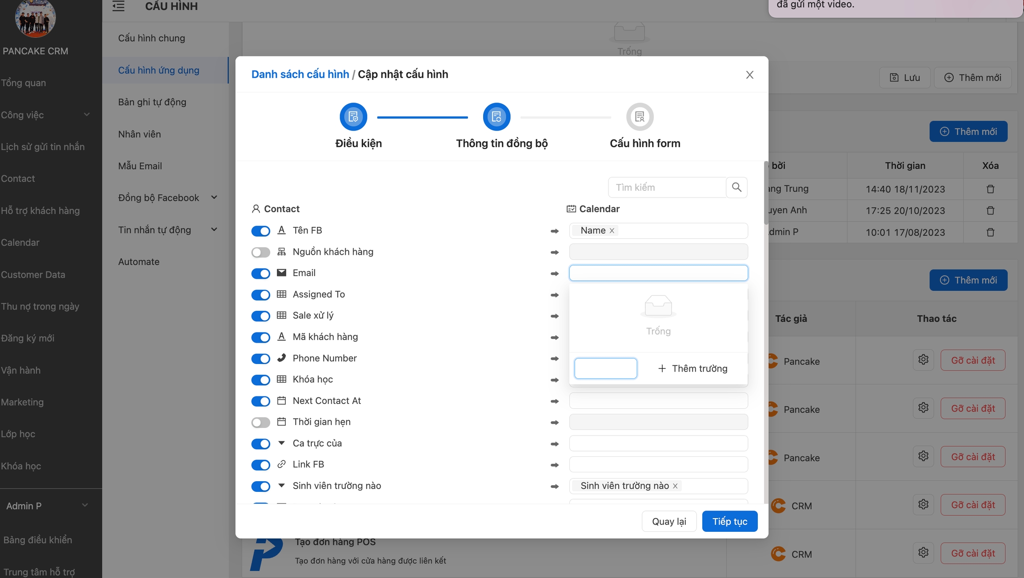The image size is (1024, 578).
Task: Go to Automate menu item
Action: coord(139,262)
